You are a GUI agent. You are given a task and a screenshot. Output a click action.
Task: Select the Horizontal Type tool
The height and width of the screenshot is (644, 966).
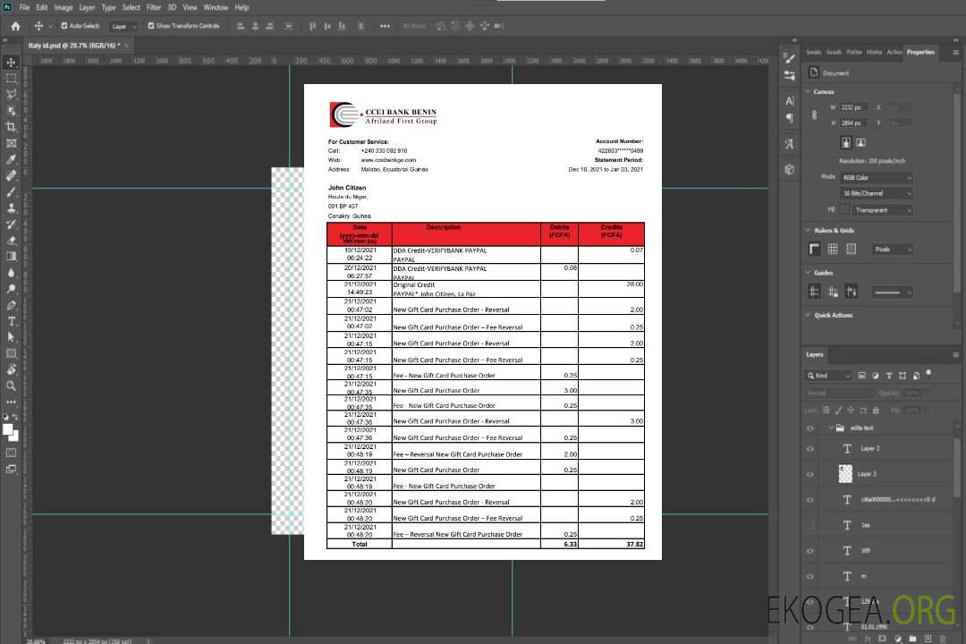[11, 321]
